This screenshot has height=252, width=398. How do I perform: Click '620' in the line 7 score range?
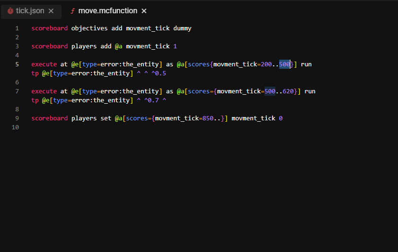click(x=288, y=91)
